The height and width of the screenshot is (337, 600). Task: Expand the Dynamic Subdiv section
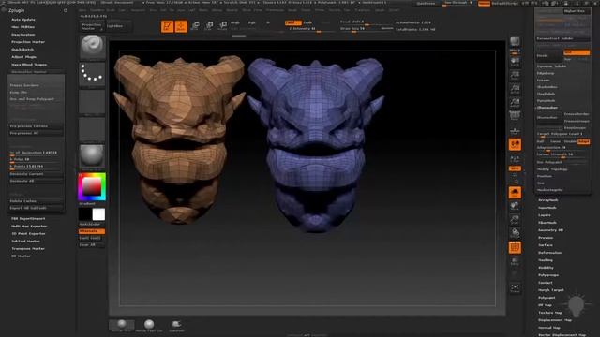click(x=551, y=66)
